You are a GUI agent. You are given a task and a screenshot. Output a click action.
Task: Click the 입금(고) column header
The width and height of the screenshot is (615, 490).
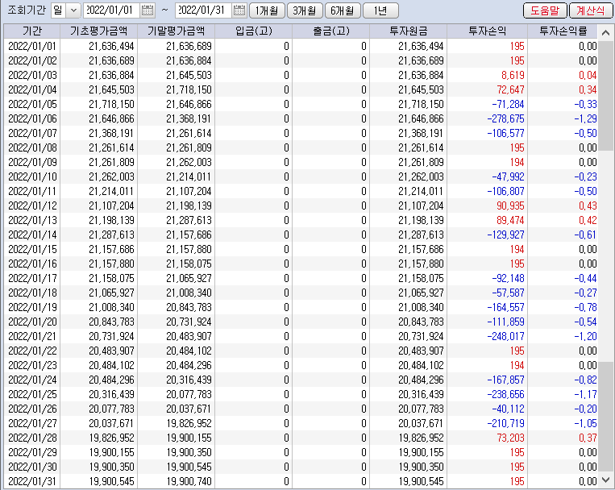(253, 31)
